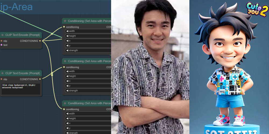
Task: Decrease height on the middle Set Area node
Action: tap(67, 76)
